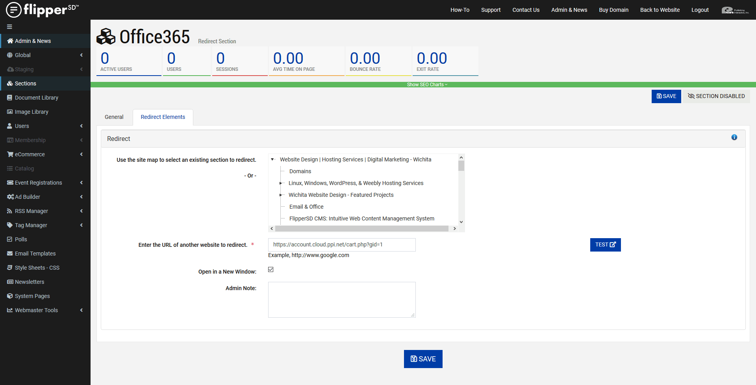Expand the Global sidebar menu chevron
This screenshot has height=385, width=756.
point(82,55)
